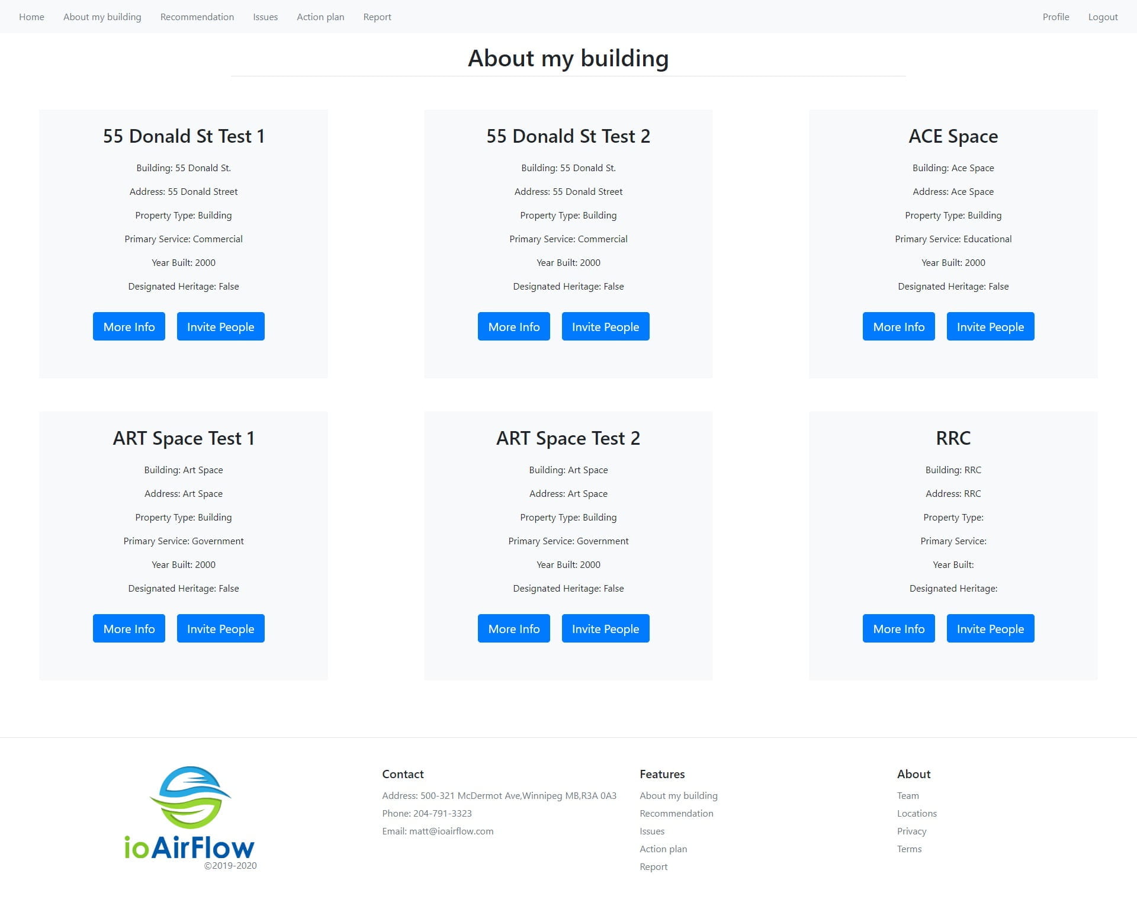Screen dimensions: 1137x912
Task: Invite People to ART Space Test 1
Action: tap(220, 628)
